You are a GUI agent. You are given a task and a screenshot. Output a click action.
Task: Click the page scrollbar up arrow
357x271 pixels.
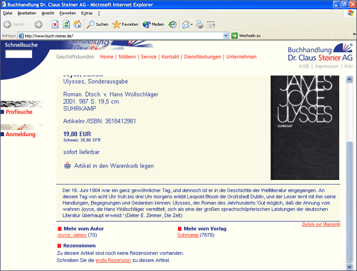[x=350, y=80]
